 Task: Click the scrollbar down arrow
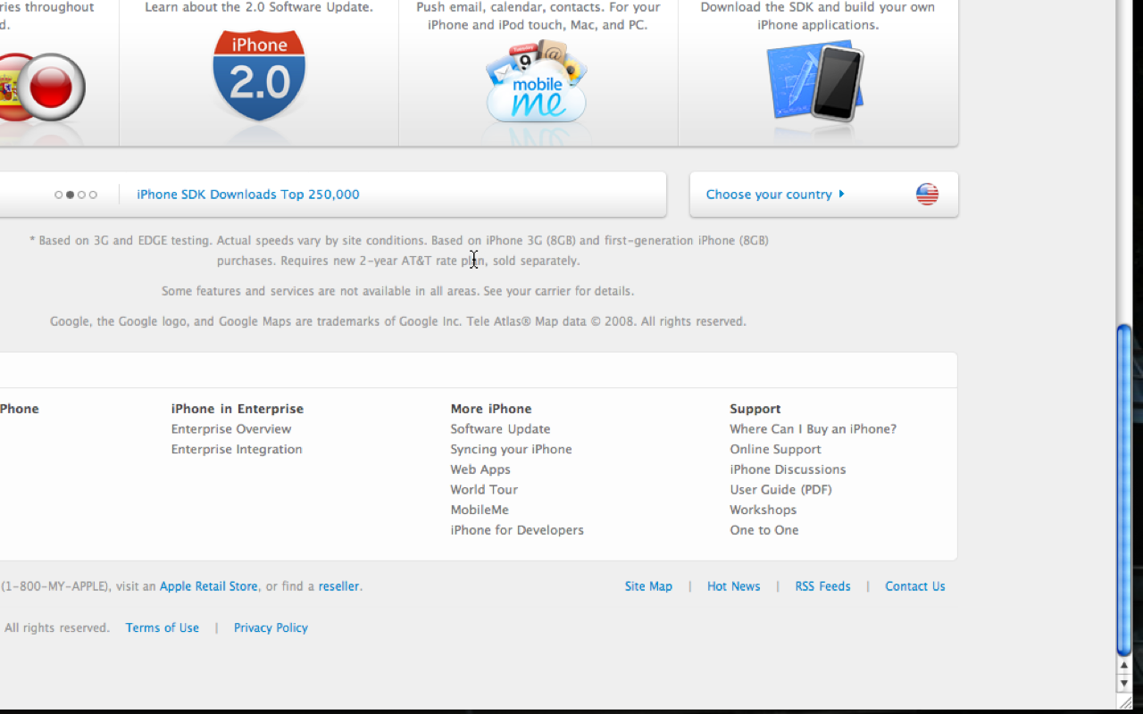click(x=1124, y=683)
